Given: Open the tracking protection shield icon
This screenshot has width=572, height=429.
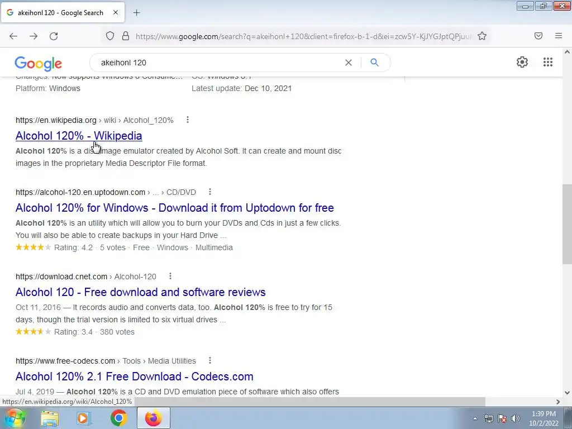Looking at the screenshot, I should pyautogui.click(x=110, y=36).
